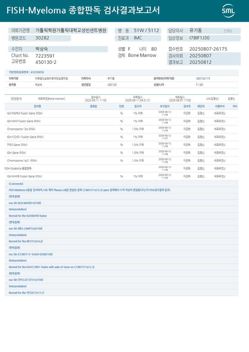Image resolution: width=249 pixels, height=352 pixels.
Task: Click LM(김명신) text
Action: click(212, 99)
